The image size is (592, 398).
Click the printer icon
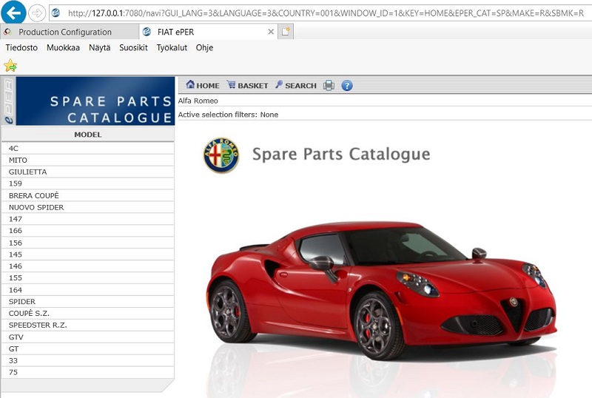(329, 85)
